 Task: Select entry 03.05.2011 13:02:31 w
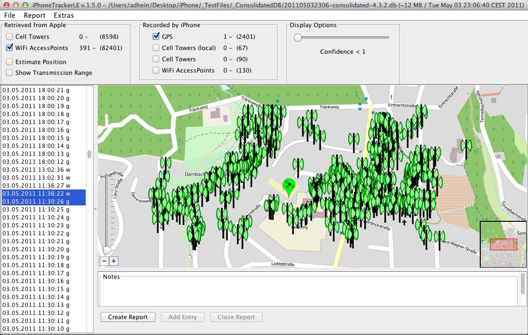[x=44, y=177]
